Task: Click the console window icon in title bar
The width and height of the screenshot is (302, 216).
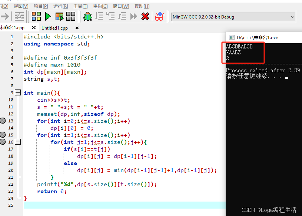Action: (232, 37)
